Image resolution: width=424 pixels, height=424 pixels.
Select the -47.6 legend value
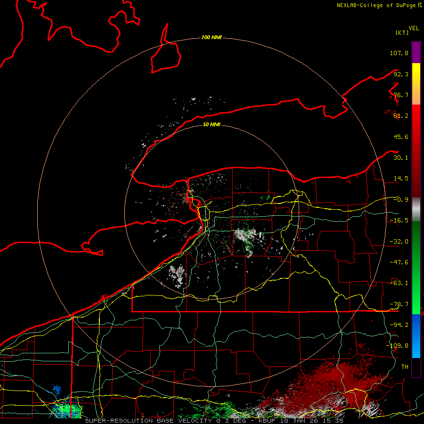(x=399, y=262)
